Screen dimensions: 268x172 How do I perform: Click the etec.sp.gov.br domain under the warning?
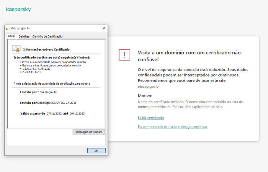[x=149, y=87]
